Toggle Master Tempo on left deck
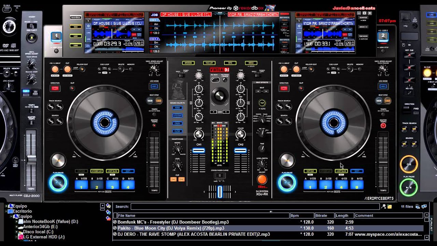 click(154, 125)
